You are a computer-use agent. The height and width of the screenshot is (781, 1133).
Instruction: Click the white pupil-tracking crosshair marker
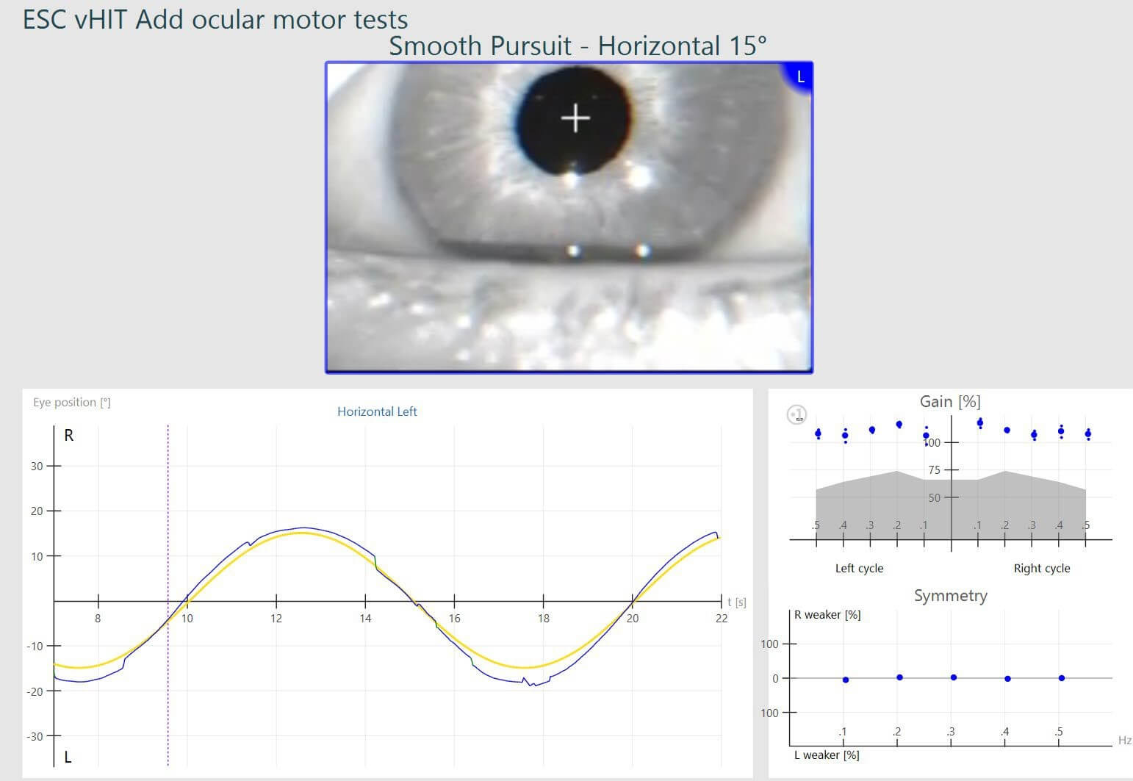576,117
